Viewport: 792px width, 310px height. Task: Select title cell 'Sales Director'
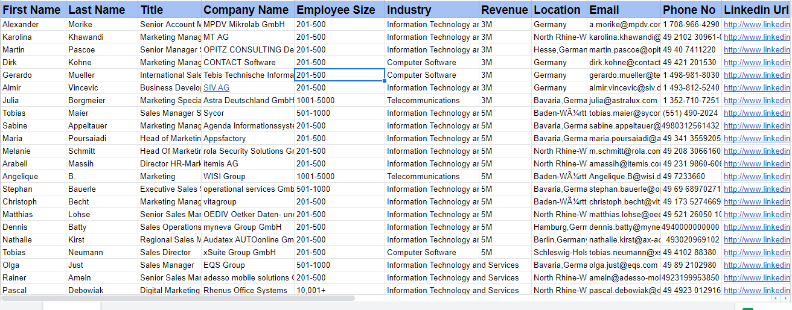170,252
